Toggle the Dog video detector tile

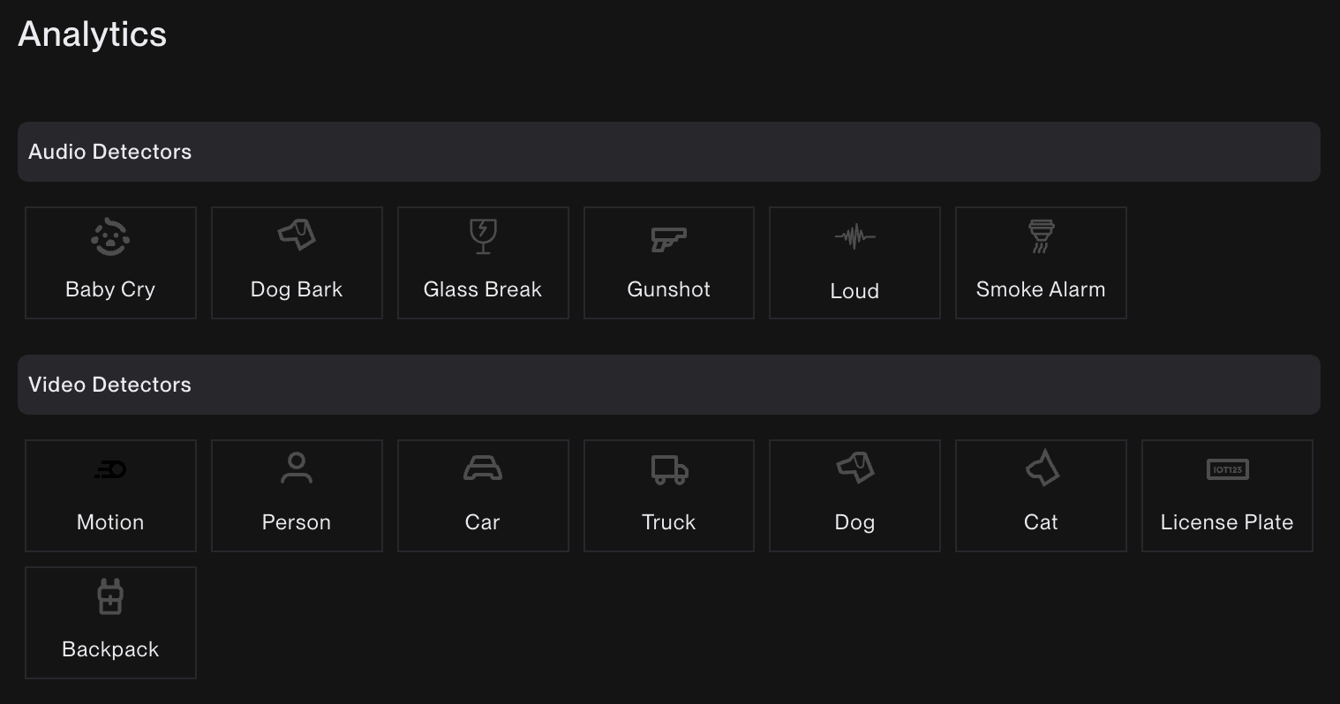854,496
